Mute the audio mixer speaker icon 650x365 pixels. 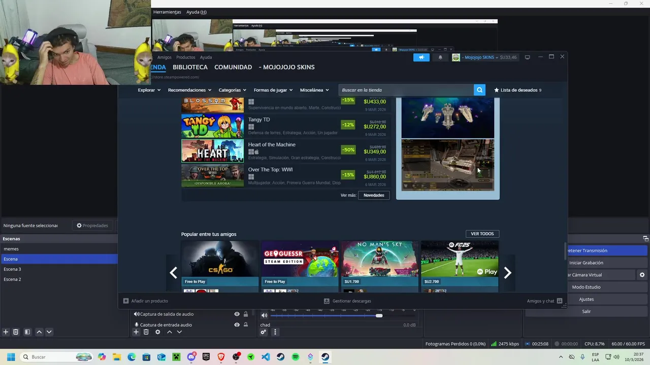(x=264, y=315)
